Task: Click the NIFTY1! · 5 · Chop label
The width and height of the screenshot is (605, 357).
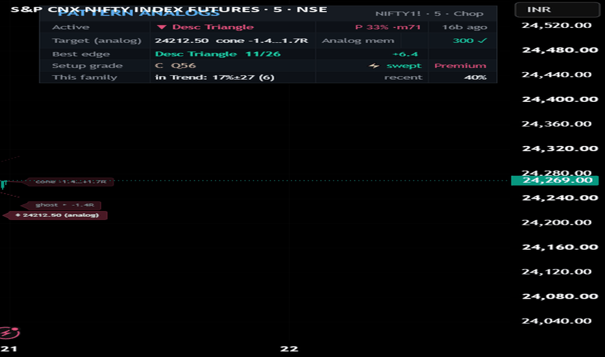Action: pos(429,14)
